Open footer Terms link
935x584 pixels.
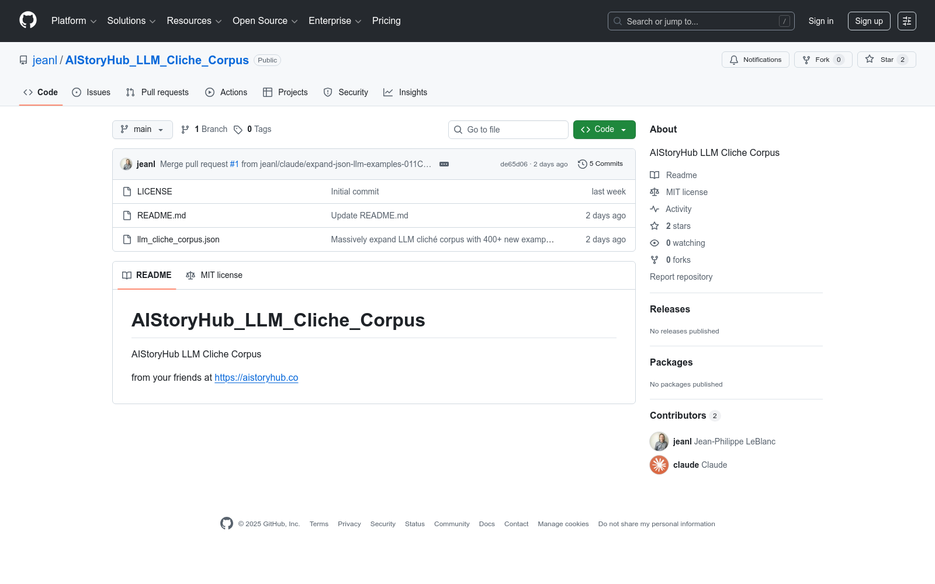pyautogui.click(x=319, y=524)
